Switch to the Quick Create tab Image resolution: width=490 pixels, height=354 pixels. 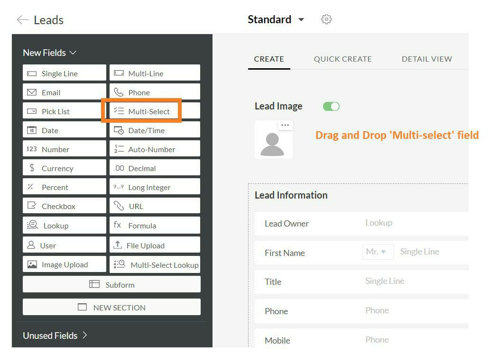(x=342, y=59)
